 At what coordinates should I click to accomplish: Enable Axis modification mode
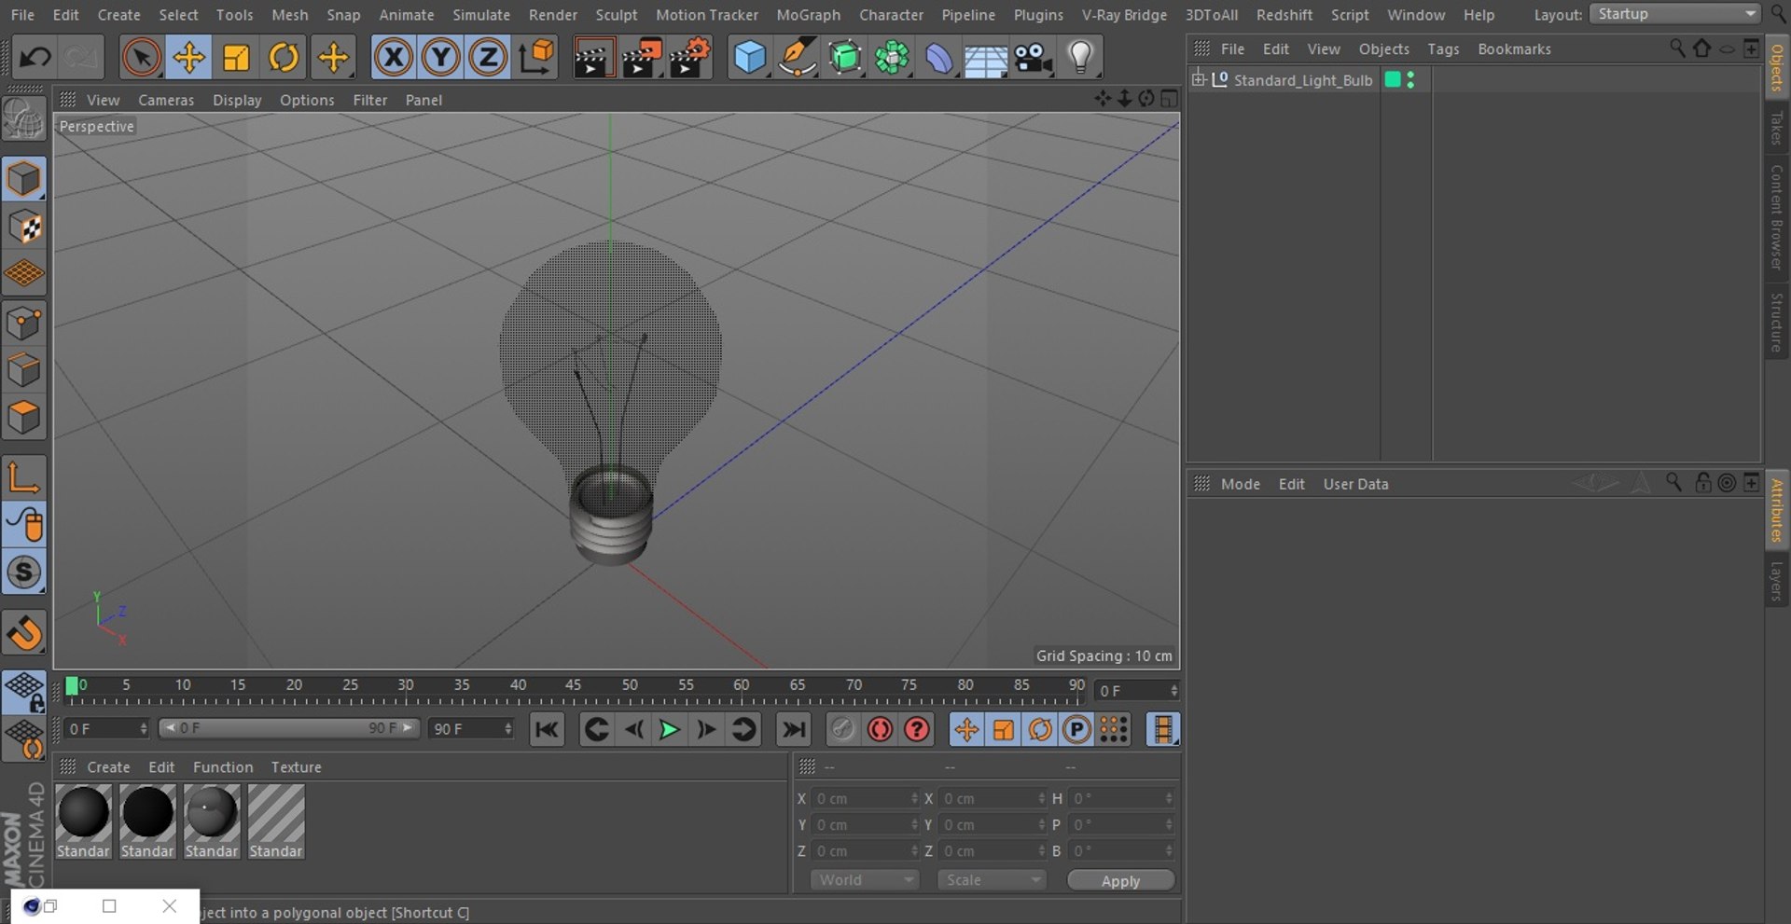pos(23,477)
